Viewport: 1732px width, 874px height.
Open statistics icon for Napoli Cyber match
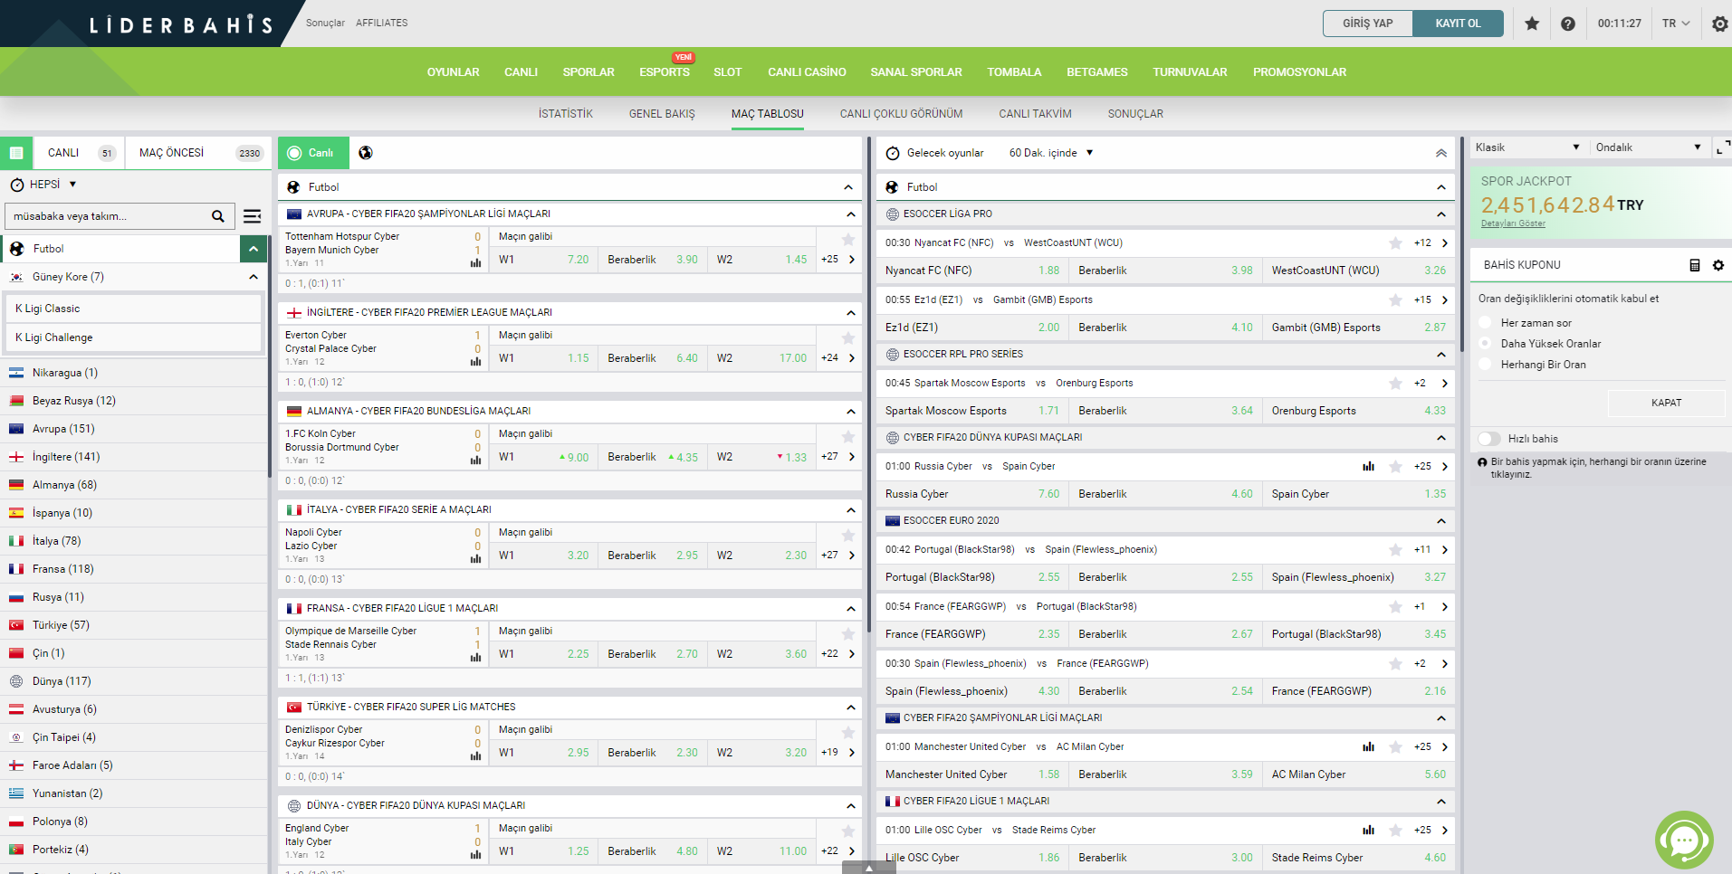[x=475, y=559]
